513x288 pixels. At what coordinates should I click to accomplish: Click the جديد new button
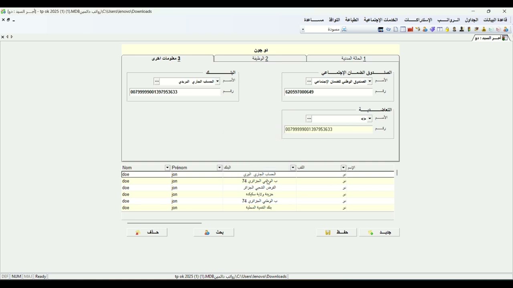click(379, 232)
